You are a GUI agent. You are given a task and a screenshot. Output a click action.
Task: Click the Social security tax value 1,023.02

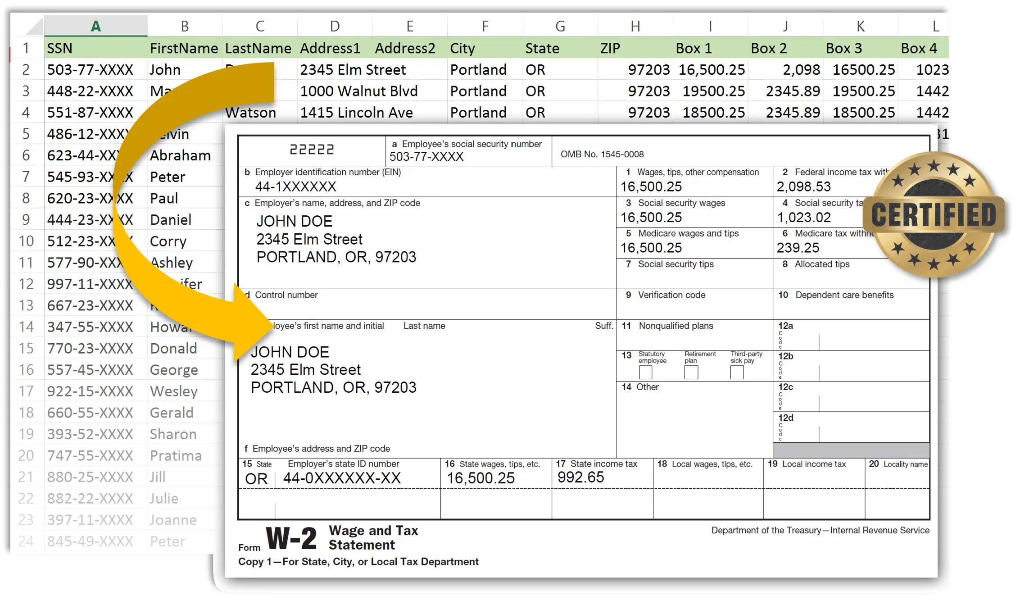click(x=803, y=217)
